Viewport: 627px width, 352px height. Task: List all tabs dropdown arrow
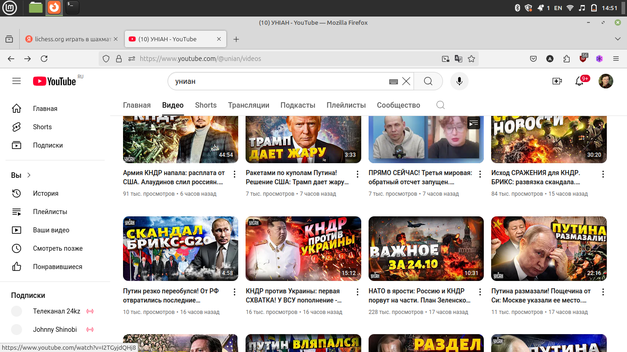click(618, 39)
